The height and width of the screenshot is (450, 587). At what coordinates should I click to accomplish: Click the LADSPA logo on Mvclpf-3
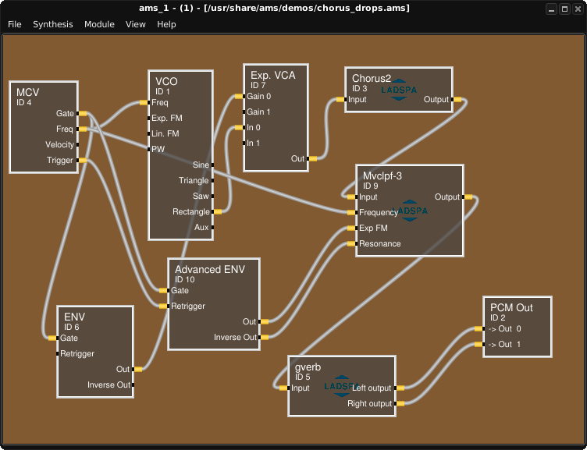point(410,211)
